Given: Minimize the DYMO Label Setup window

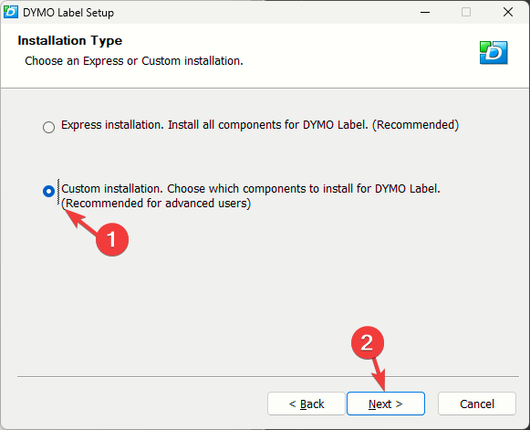Looking at the screenshot, I should point(425,12).
